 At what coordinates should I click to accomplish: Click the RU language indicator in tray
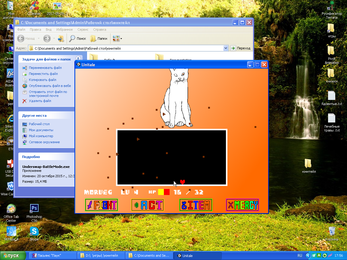pyautogui.click(x=300, y=255)
